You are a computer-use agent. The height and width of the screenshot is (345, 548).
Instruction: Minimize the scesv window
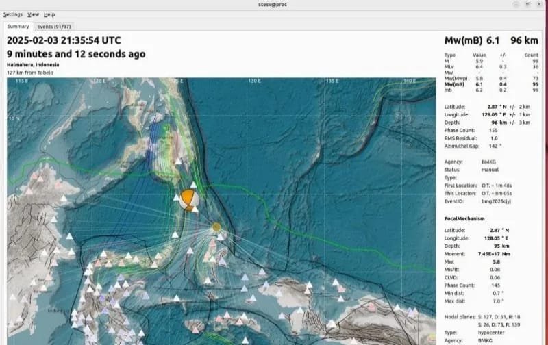[516, 5]
